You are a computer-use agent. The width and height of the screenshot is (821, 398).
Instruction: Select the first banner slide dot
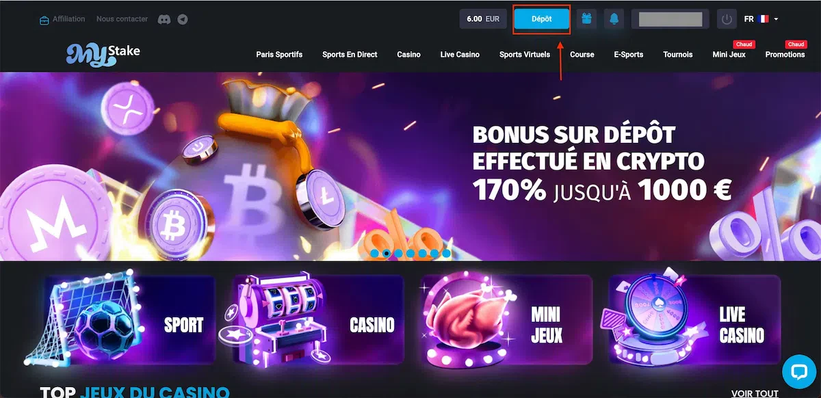375,253
